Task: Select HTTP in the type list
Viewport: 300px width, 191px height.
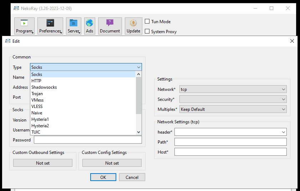Action: [83, 81]
